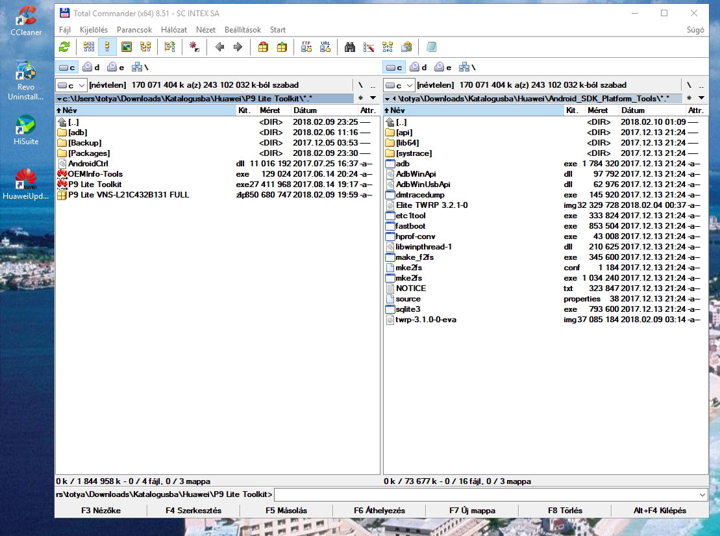
Task: Go back with the left arrow
Action: pyautogui.click(x=219, y=47)
